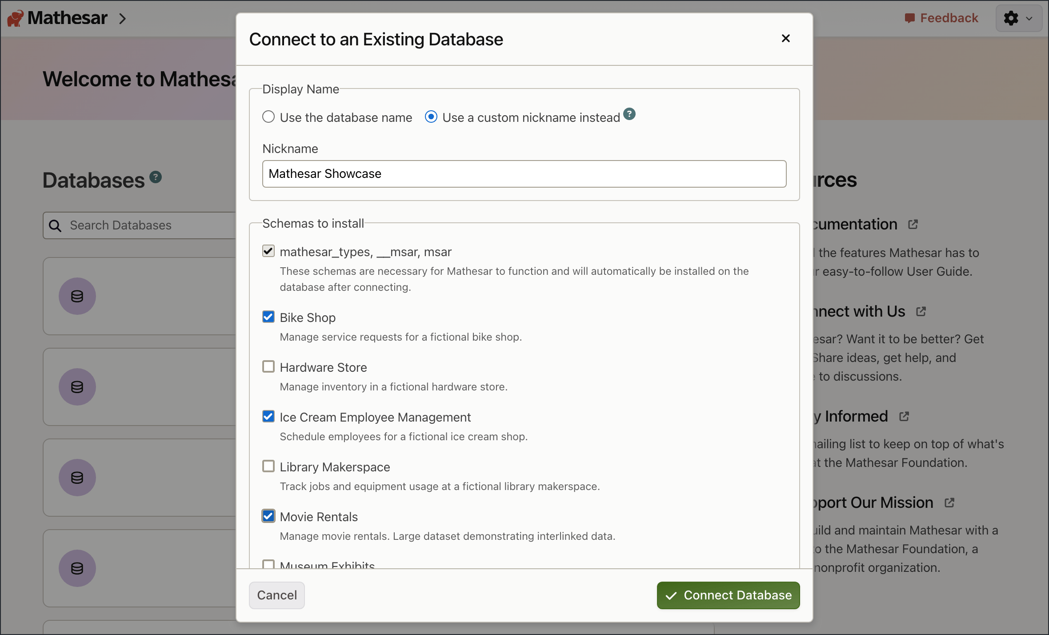
Task: Click the Mathesar home title text
Action: 68,18
